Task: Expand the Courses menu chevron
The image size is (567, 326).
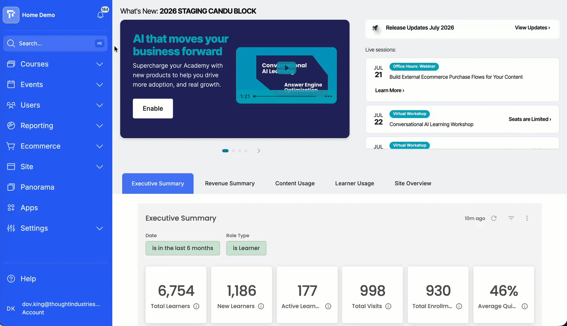Action: tap(100, 64)
